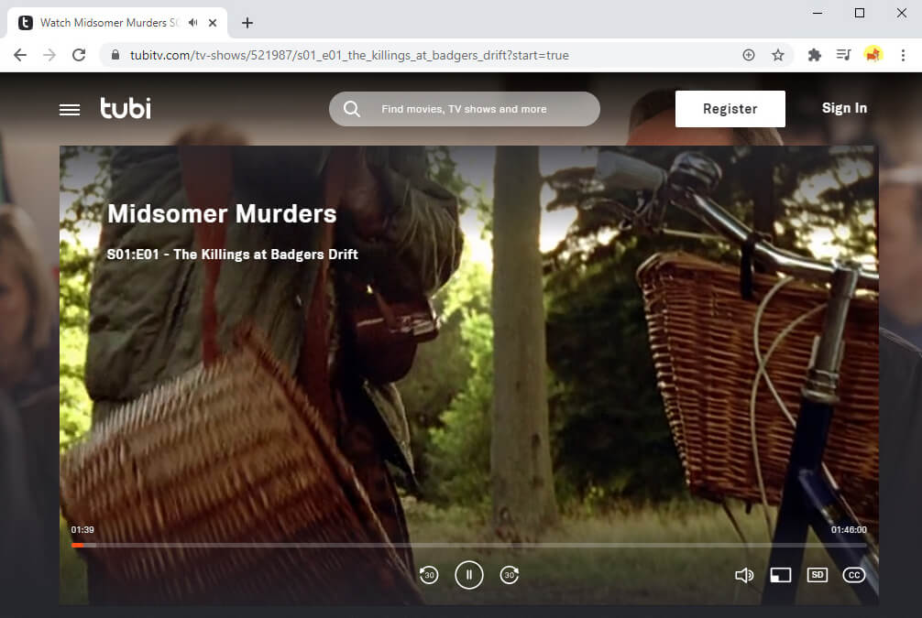Bookmark this page with the star
This screenshot has height=618, width=922.
tap(778, 55)
